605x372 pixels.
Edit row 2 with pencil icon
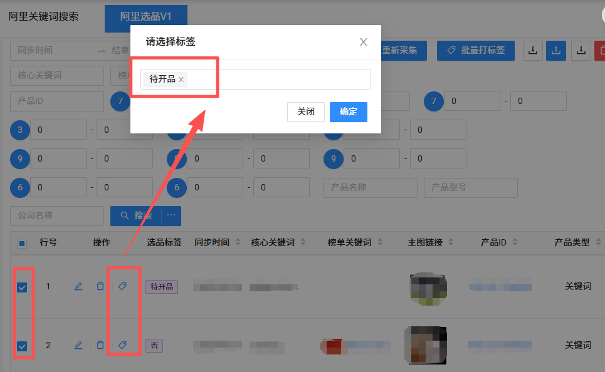point(78,345)
